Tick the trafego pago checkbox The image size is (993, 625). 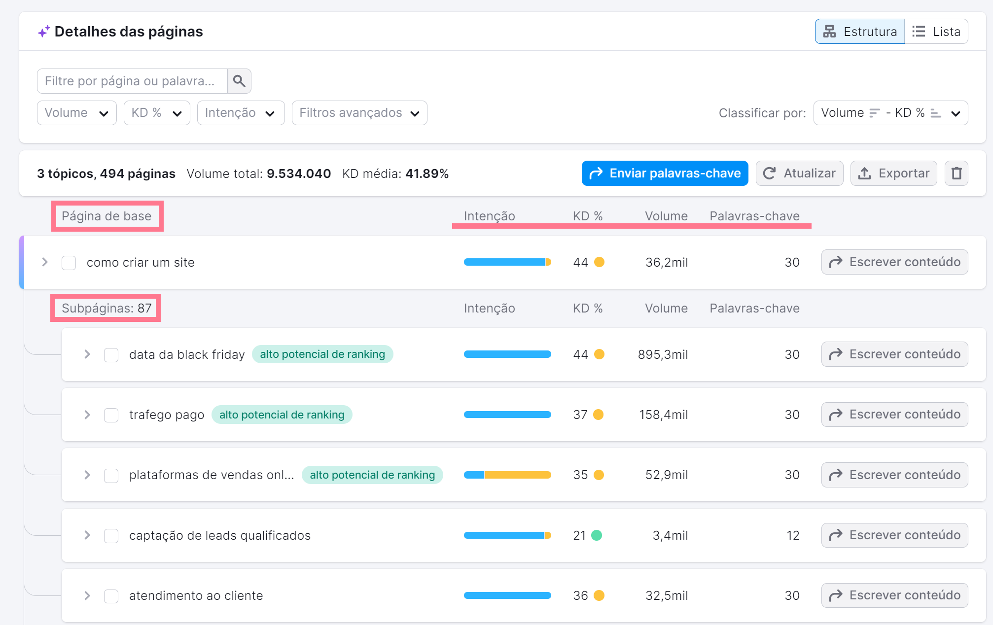pos(111,415)
